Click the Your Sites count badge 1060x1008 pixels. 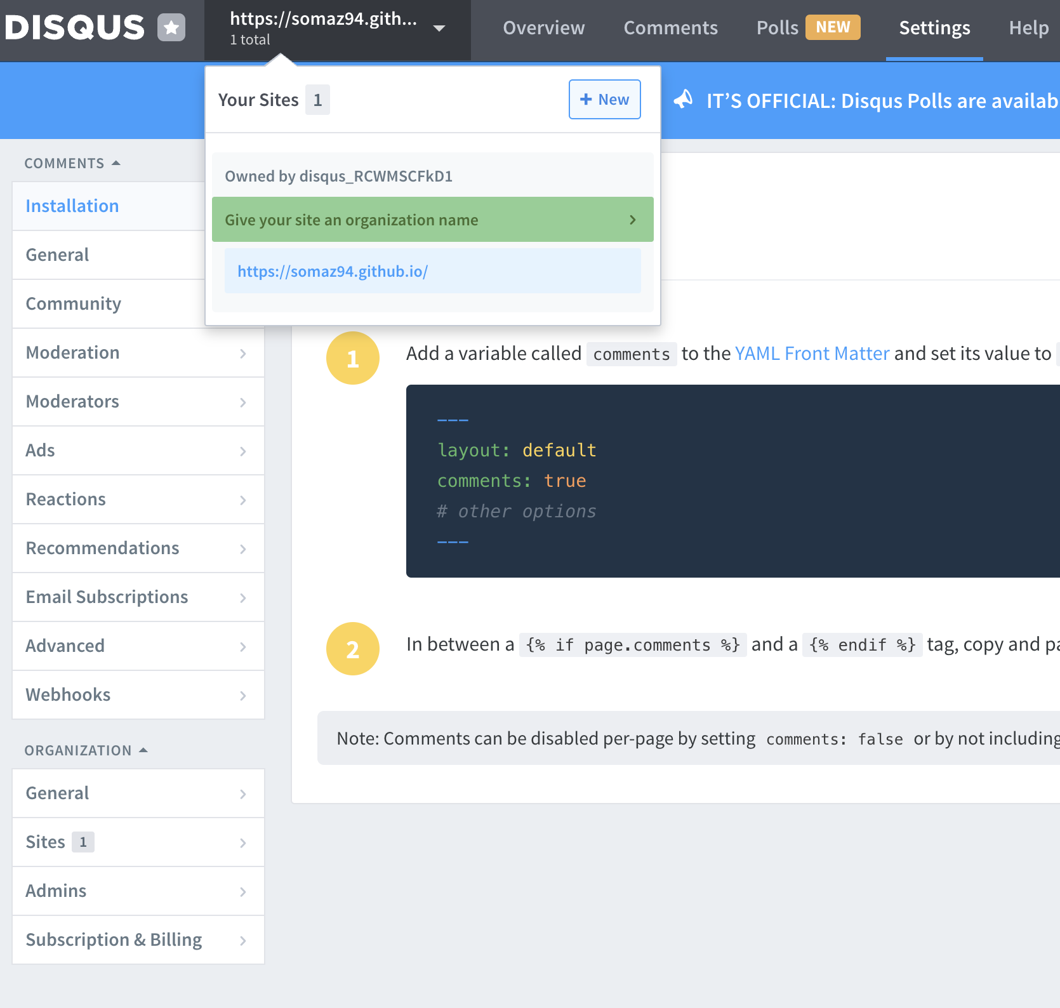tap(317, 100)
